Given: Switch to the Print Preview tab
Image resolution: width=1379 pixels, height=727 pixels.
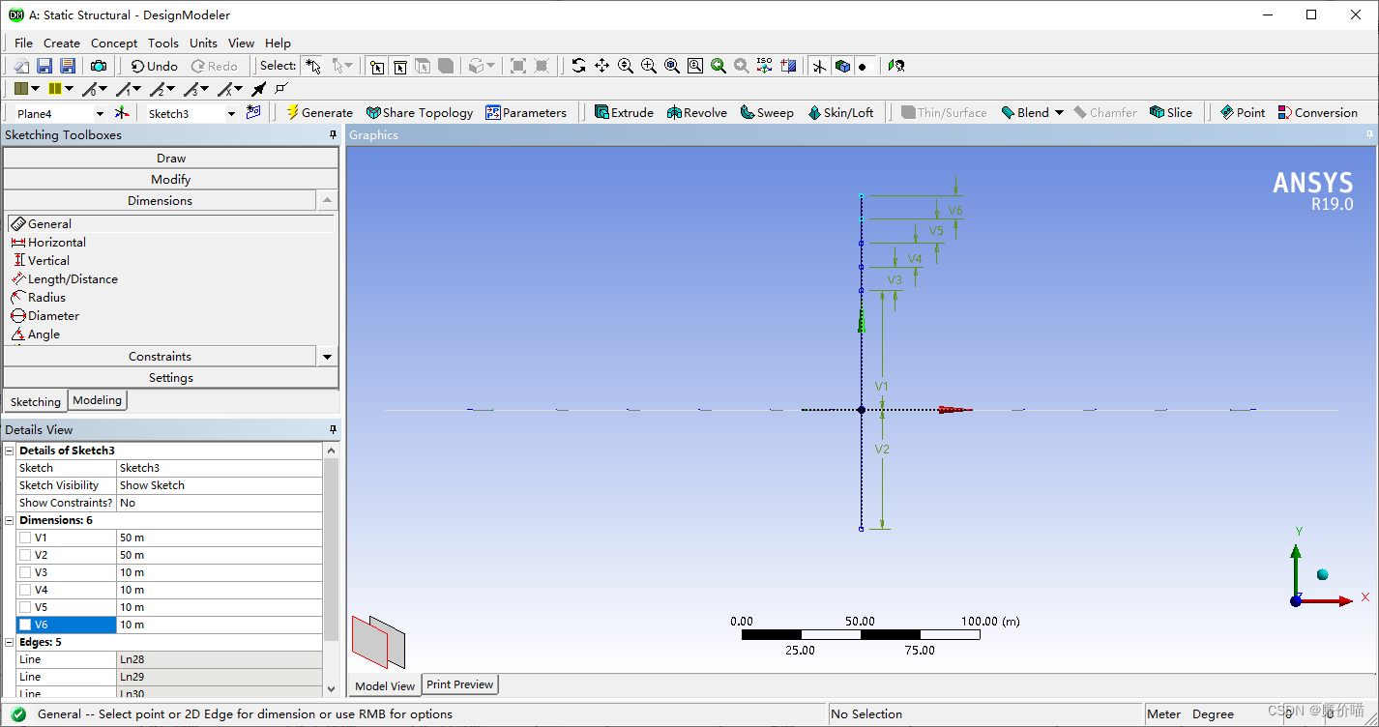Looking at the screenshot, I should tap(460, 684).
